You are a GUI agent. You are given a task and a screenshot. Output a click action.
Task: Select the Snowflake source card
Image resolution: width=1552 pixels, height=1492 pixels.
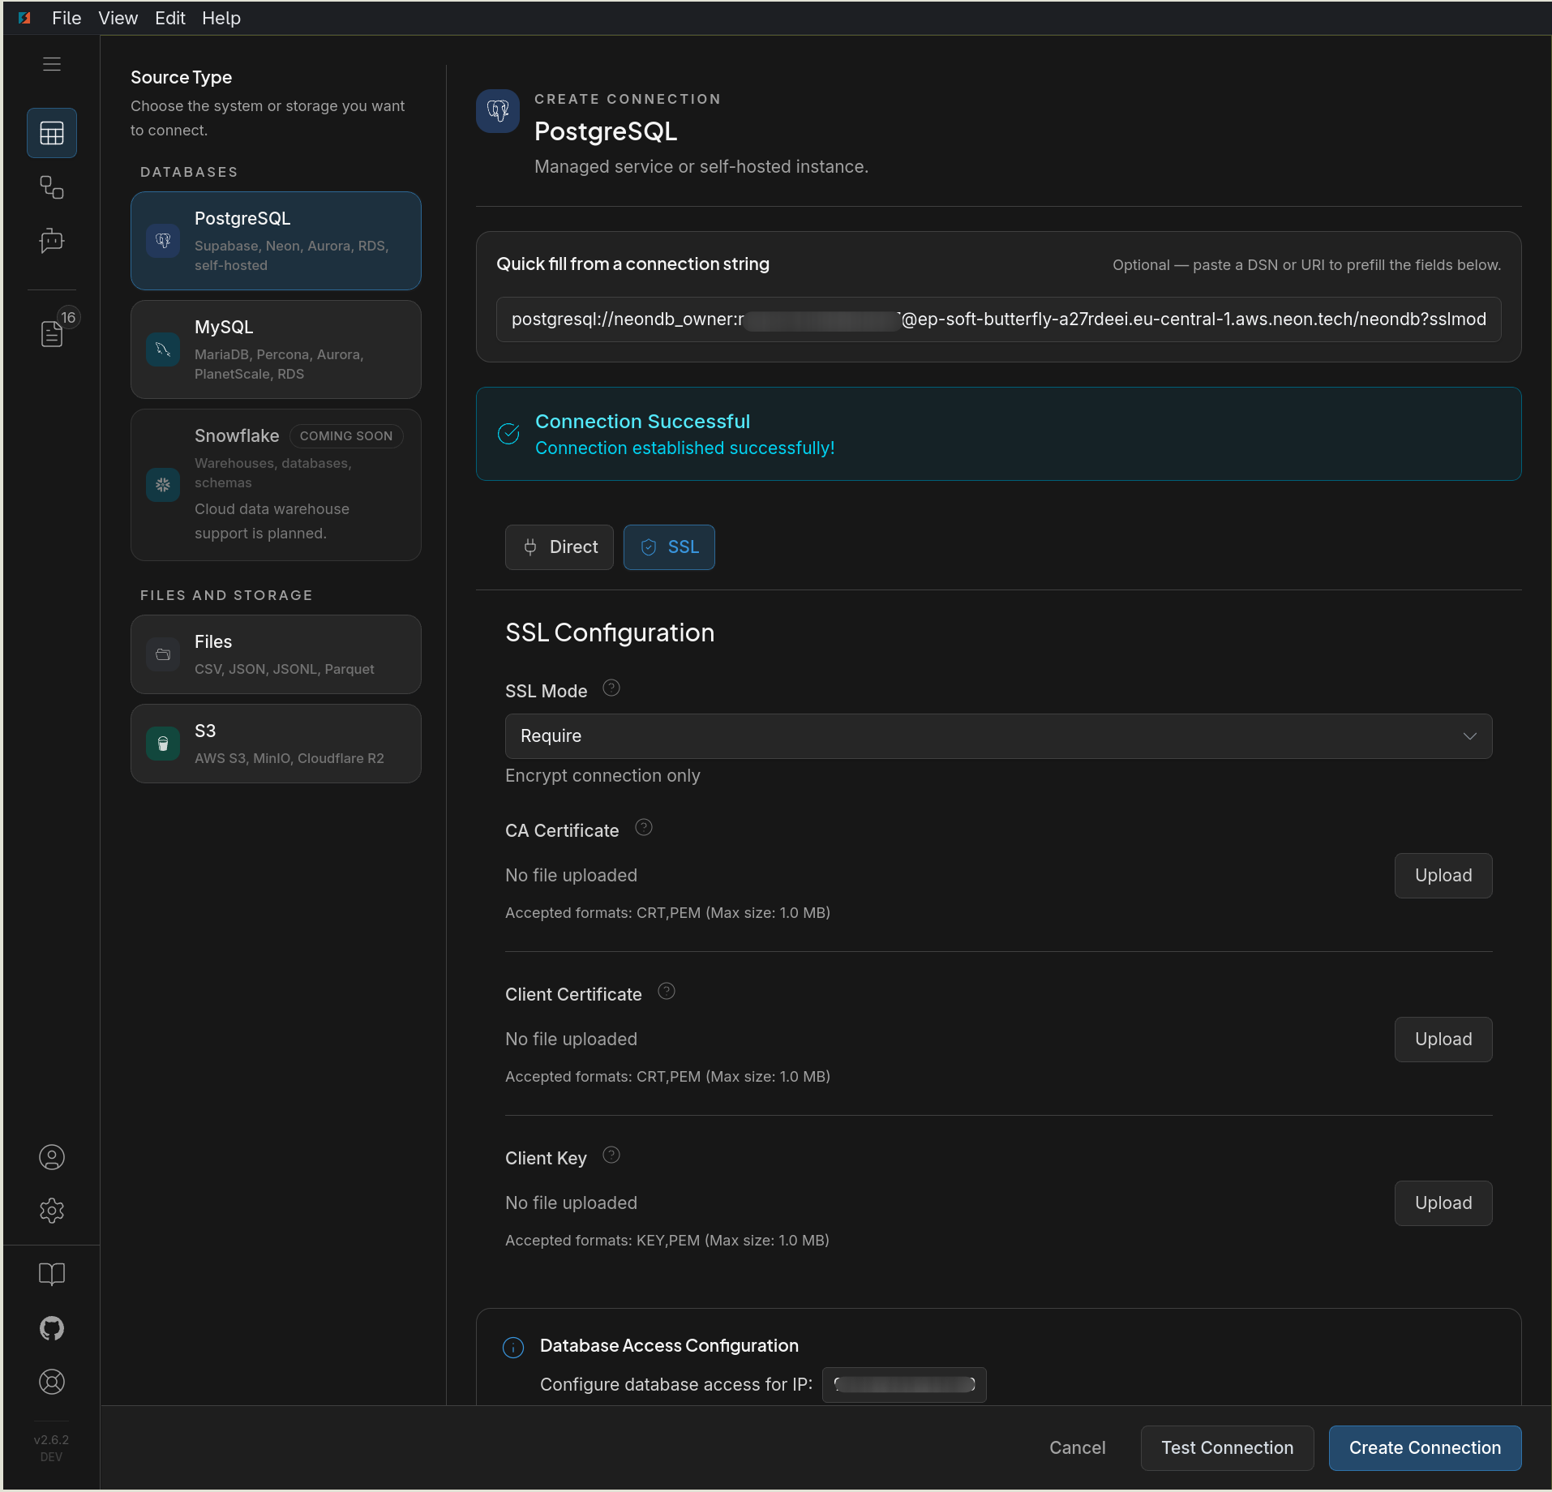tap(276, 485)
